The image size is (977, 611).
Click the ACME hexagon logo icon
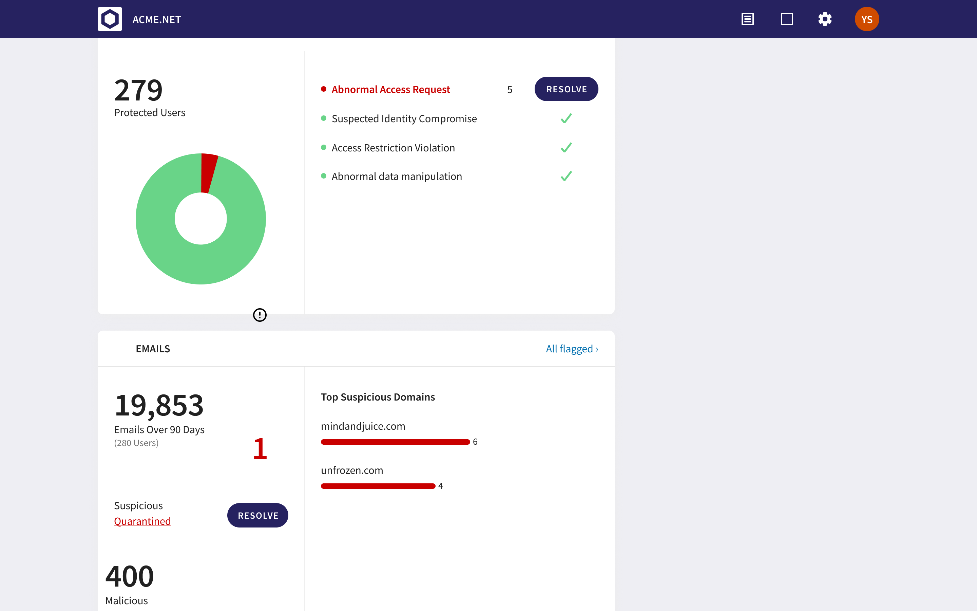coord(110,19)
